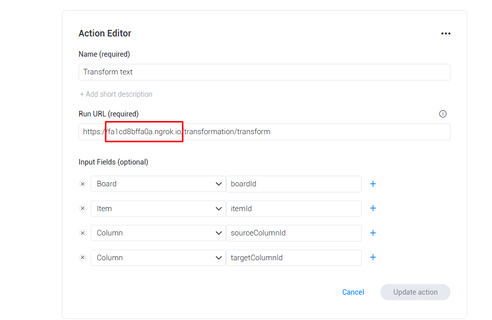Image resolution: width=492 pixels, height=320 pixels.
Task: Remove the sourceColumnId input field row
Action: [83, 233]
